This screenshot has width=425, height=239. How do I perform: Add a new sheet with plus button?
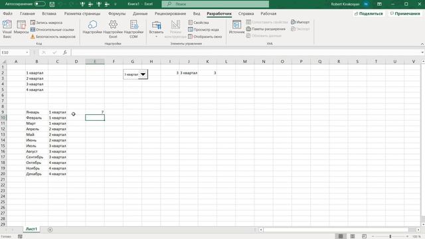tap(50, 230)
